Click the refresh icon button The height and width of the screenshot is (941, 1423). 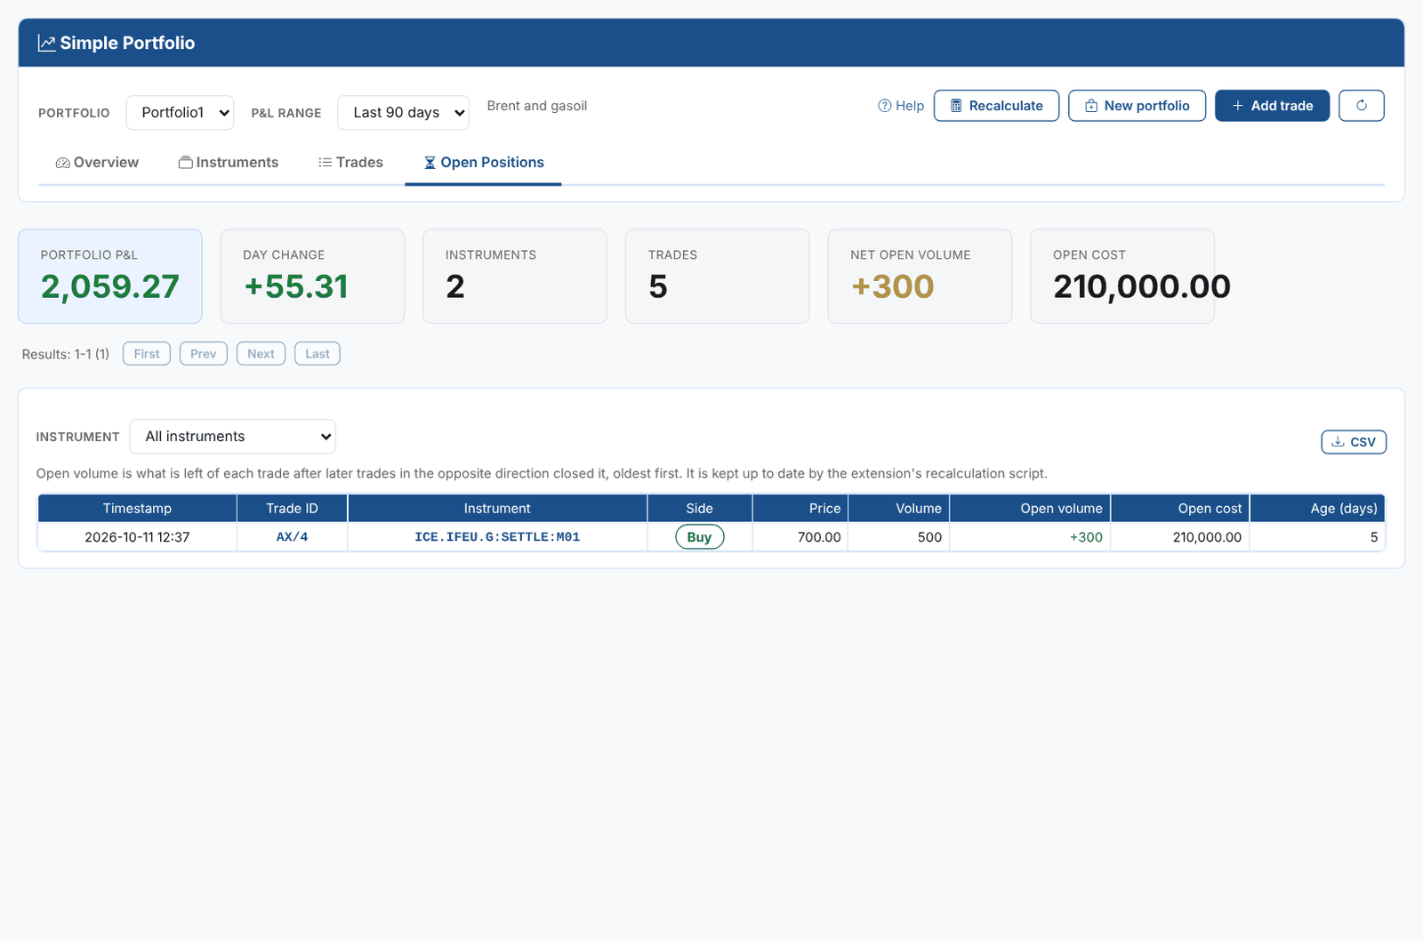pyautogui.click(x=1362, y=106)
